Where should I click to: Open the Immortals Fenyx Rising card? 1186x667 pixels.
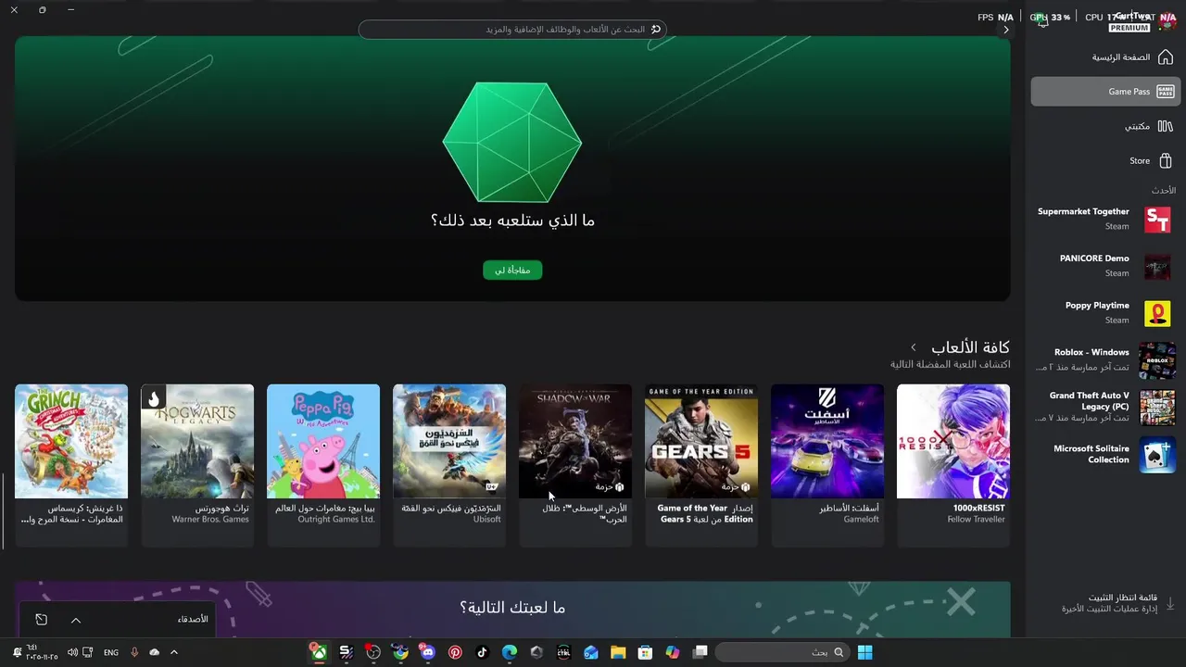point(449,465)
